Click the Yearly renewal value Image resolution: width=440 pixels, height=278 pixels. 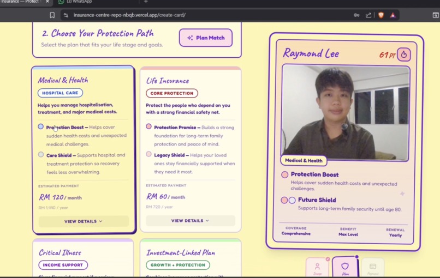tap(396, 235)
